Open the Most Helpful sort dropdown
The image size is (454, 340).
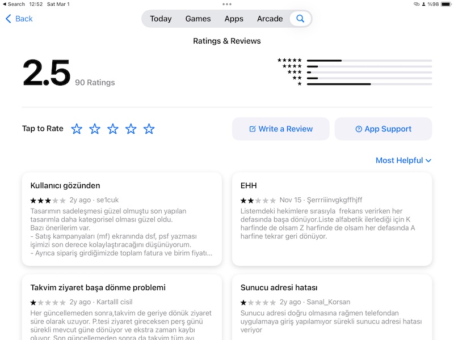403,160
